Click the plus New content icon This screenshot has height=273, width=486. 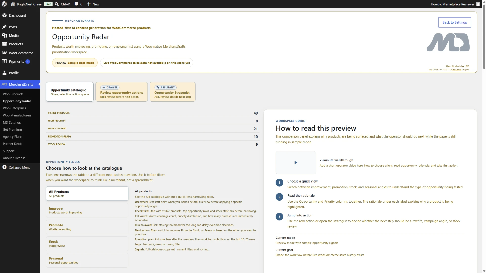89,4
